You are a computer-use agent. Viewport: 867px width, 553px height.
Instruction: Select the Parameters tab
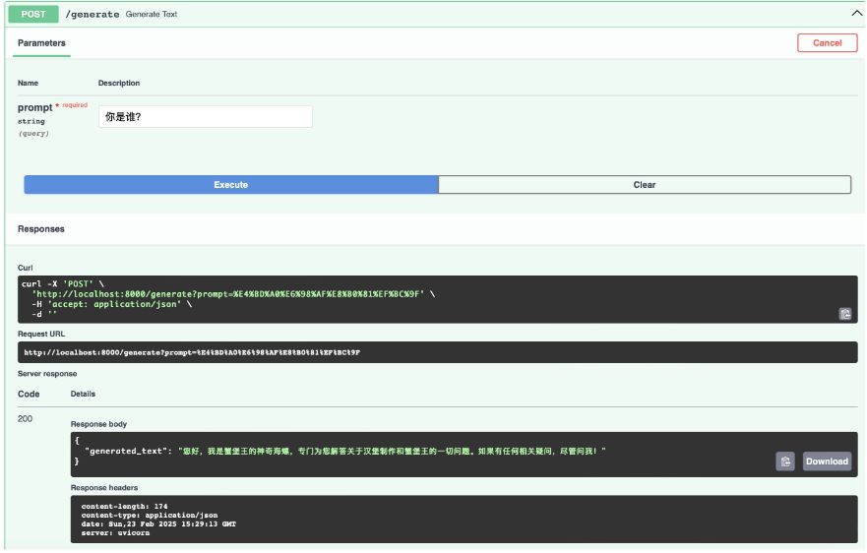pyautogui.click(x=41, y=43)
